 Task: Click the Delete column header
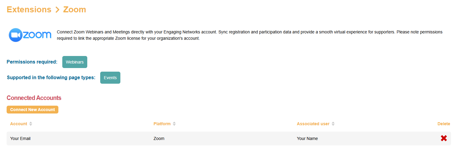(x=444, y=124)
